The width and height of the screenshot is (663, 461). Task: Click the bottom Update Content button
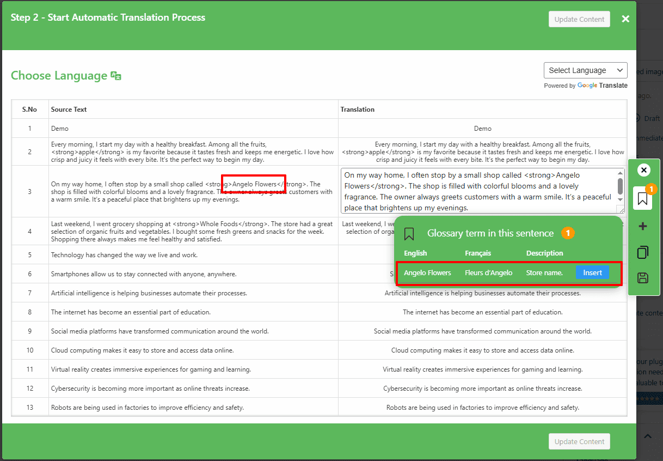579,441
